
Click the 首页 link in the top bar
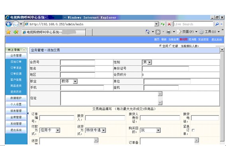pos(157,39)
